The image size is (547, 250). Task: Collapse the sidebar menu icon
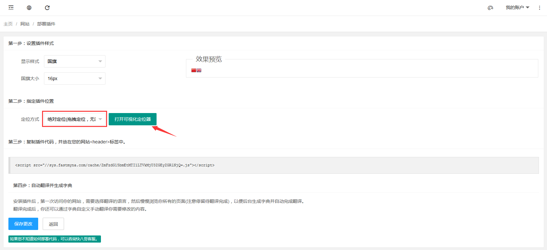pyautogui.click(x=11, y=8)
